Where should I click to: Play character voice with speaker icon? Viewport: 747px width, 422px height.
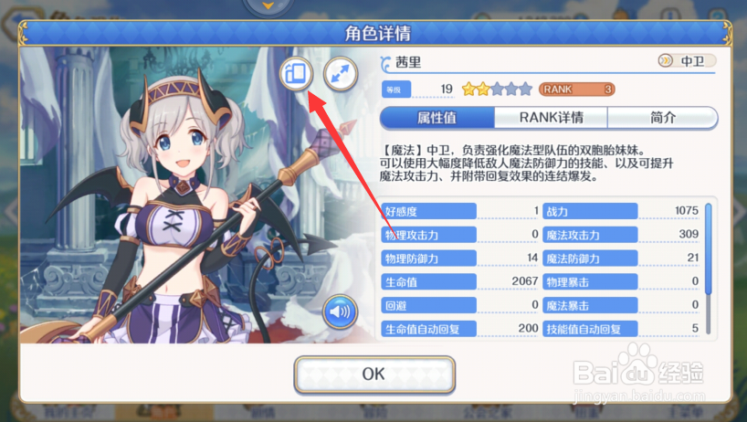click(340, 311)
